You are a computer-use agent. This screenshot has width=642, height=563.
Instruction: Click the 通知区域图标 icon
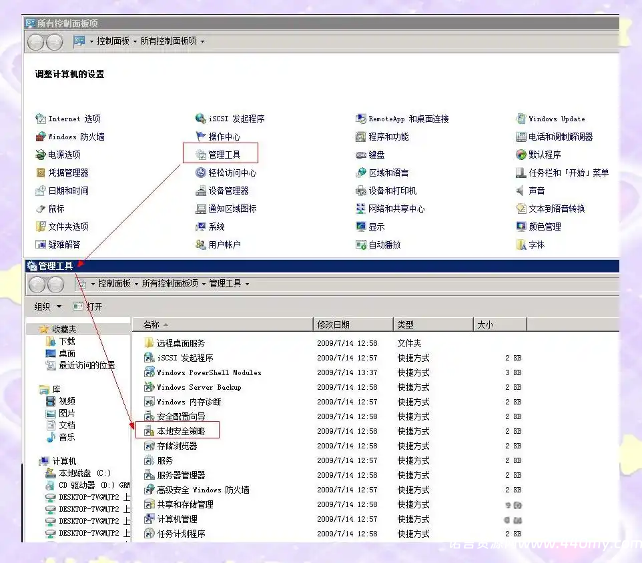click(x=201, y=209)
